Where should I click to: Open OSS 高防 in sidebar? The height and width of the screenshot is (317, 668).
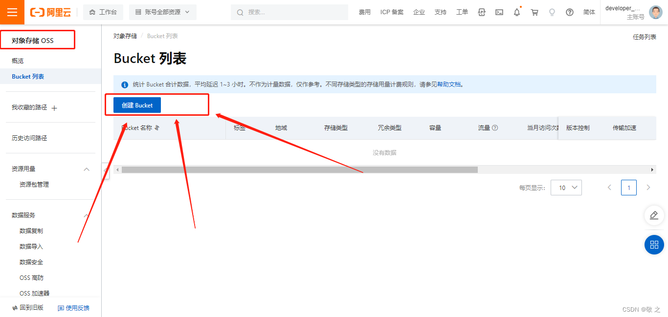[x=31, y=278]
